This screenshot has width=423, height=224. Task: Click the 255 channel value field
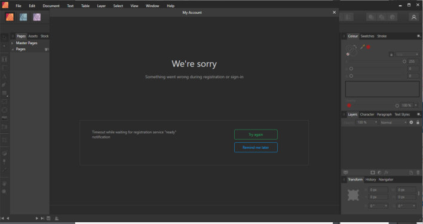point(413,62)
